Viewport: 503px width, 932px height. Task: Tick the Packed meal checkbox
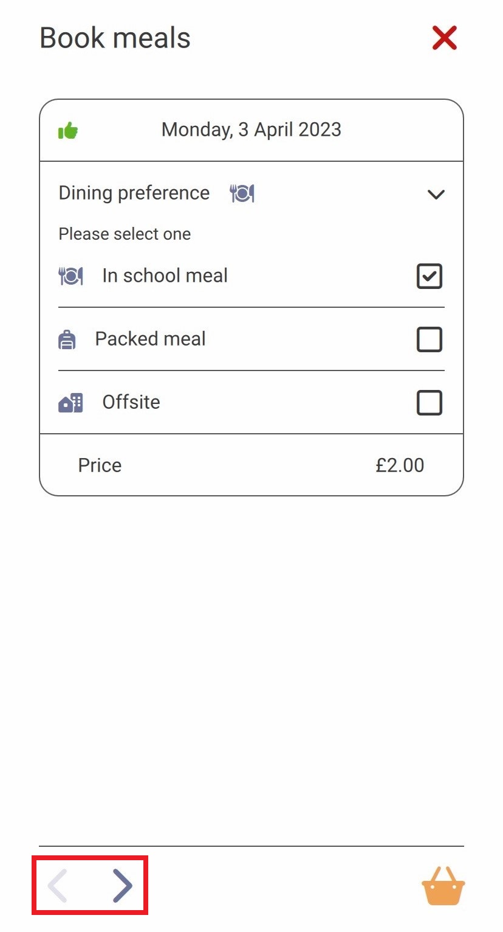pos(429,339)
